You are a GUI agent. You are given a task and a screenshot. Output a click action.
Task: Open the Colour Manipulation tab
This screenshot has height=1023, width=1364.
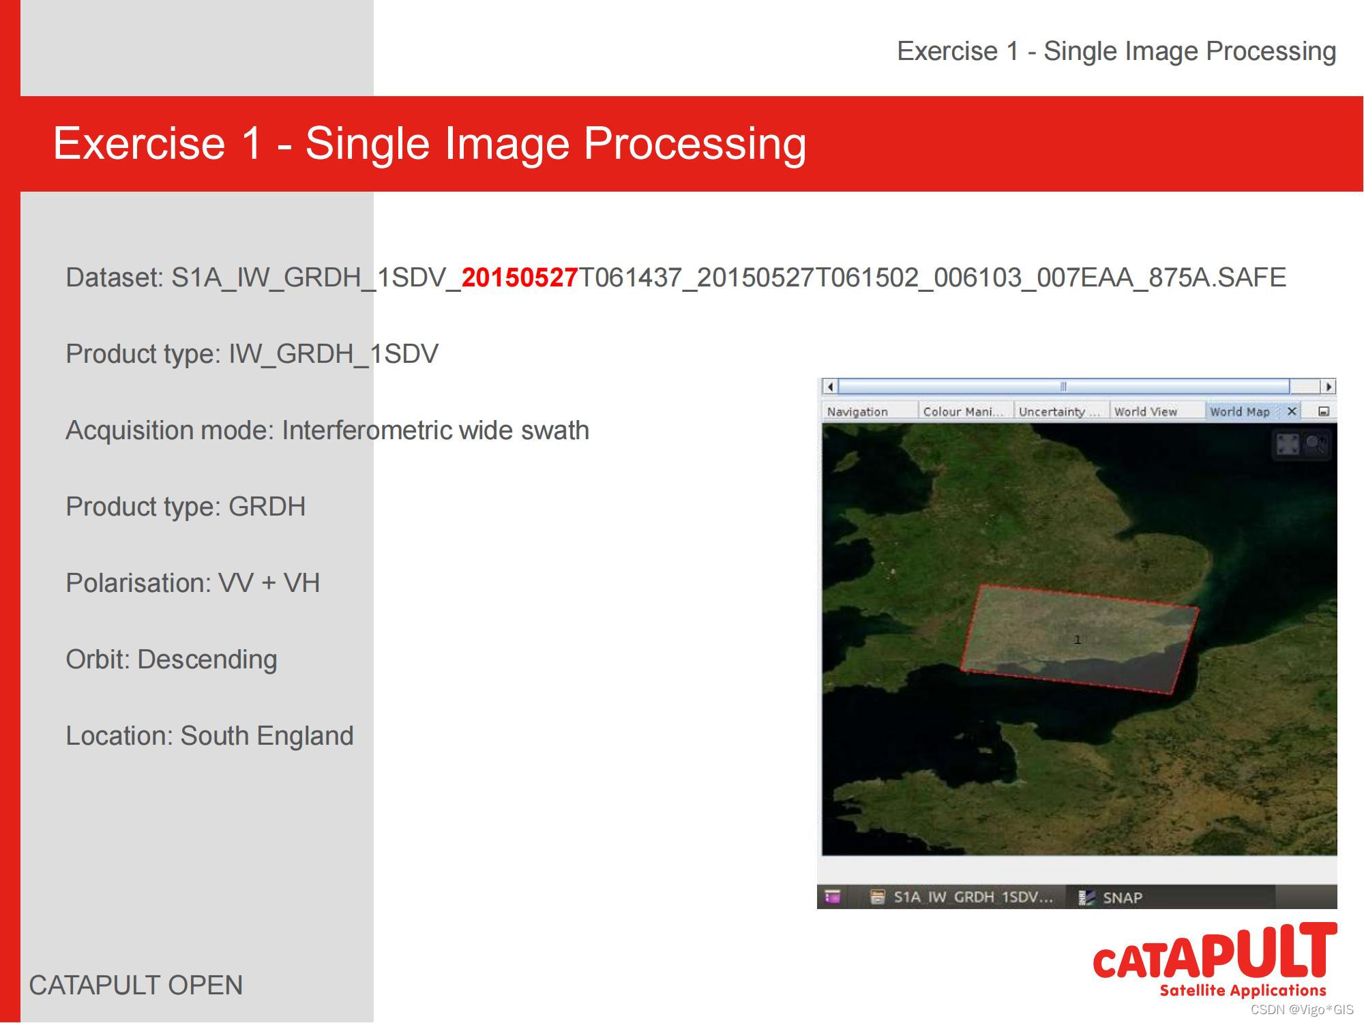[x=962, y=411]
